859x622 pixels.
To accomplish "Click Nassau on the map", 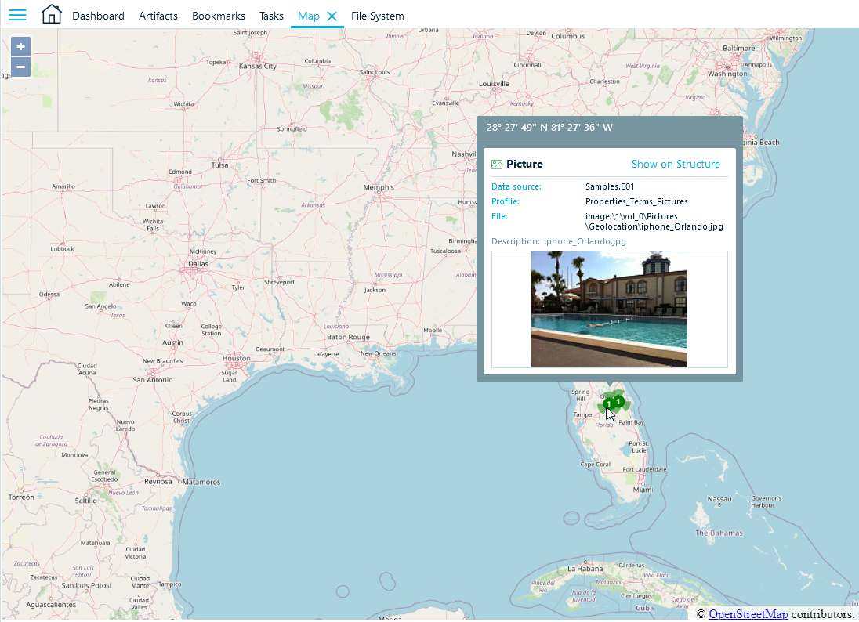I will (x=719, y=499).
